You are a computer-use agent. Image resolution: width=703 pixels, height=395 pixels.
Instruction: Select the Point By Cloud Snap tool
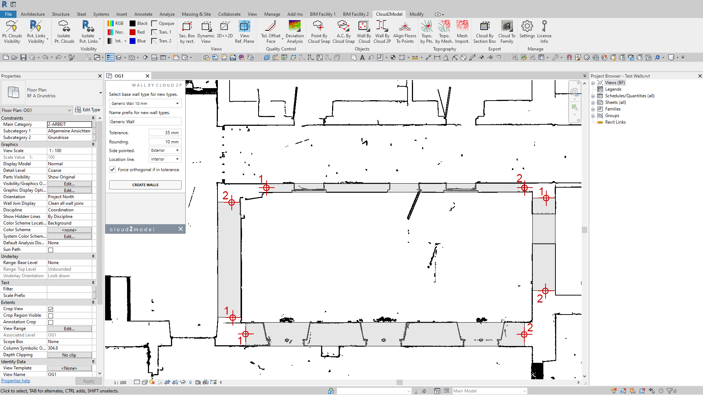click(319, 31)
